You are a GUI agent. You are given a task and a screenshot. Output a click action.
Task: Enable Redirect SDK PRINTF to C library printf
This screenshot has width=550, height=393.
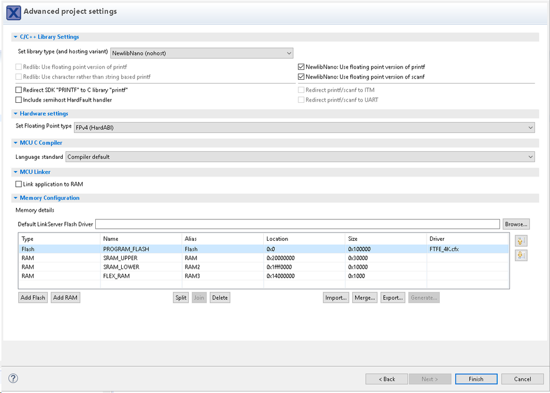19,90
